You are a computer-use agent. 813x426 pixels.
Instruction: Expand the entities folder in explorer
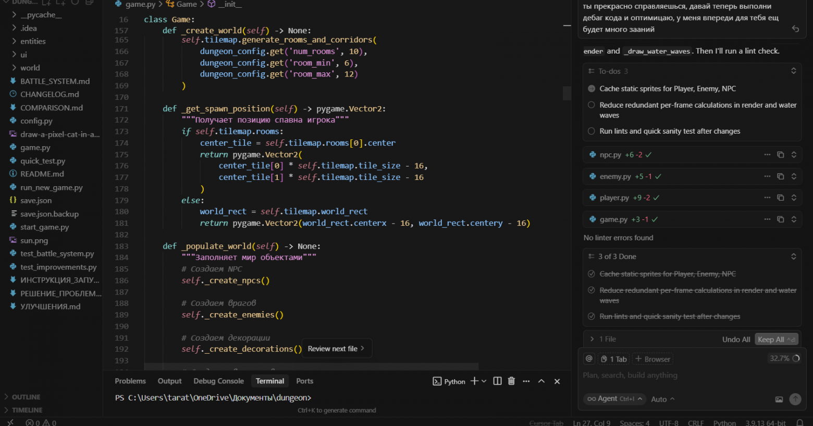(33, 41)
